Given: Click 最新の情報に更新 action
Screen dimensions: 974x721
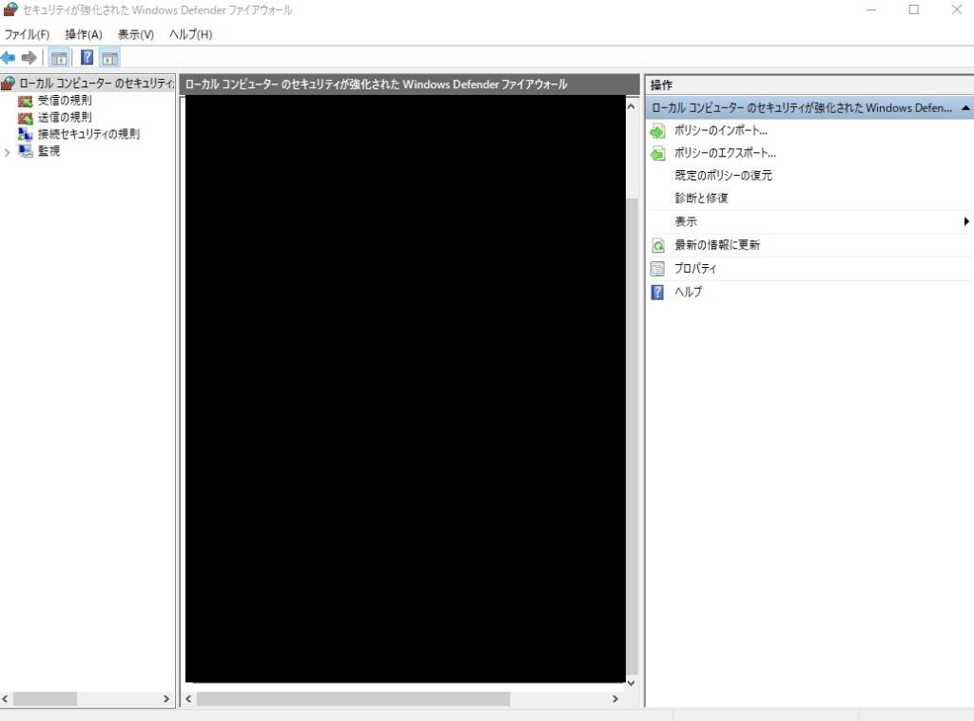Looking at the screenshot, I should coord(717,245).
